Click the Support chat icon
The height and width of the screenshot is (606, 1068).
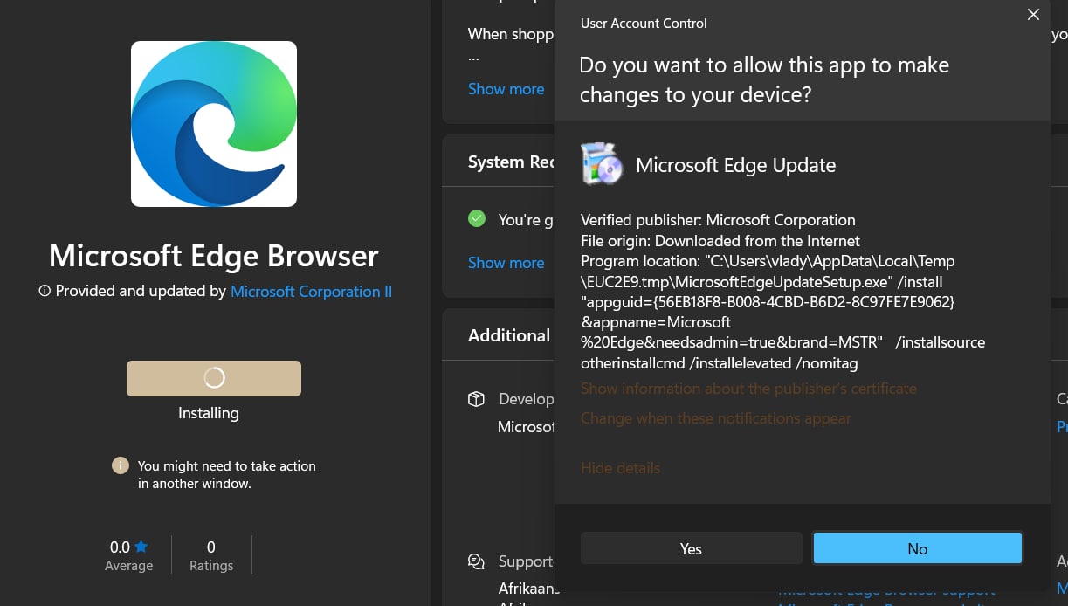pos(476,561)
